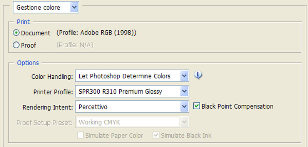The width and height of the screenshot is (308, 147).
Task: Click the Document option label text
Action: [x=36, y=33]
